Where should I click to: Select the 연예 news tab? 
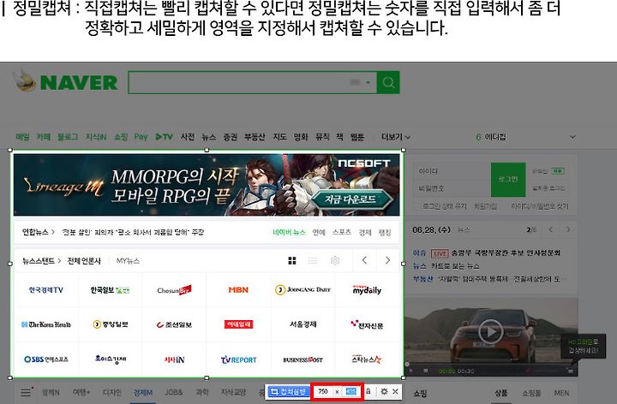[319, 232]
